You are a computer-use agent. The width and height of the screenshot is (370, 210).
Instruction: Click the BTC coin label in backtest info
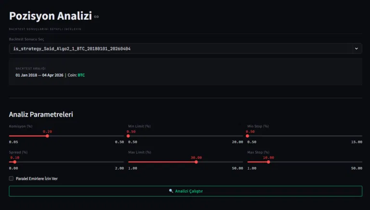click(x=81, y=75)
